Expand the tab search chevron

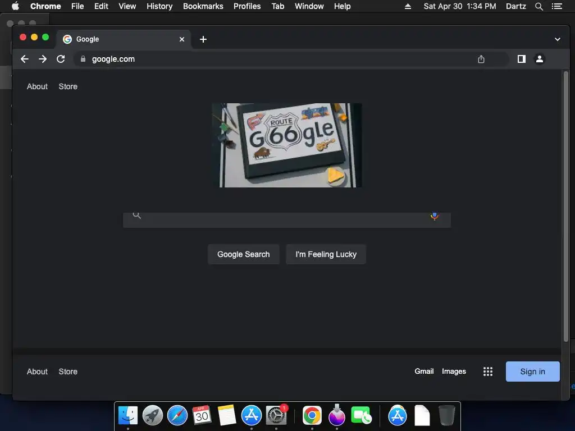click(558, 39)
